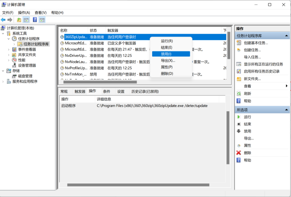Choose 删除(D) in context menu
The height and width of the screenshot is (197, 291).
(x=171, y=74)
